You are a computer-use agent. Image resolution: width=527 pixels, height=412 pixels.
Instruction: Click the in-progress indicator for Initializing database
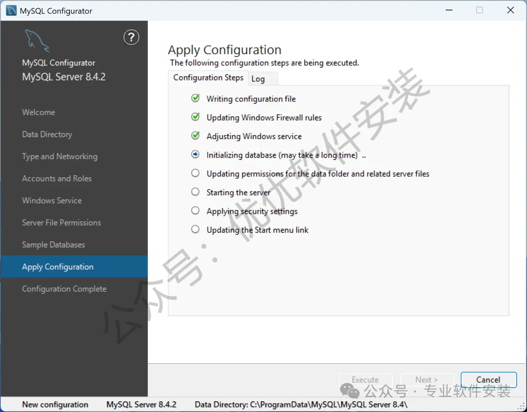[x=195, y=154]
